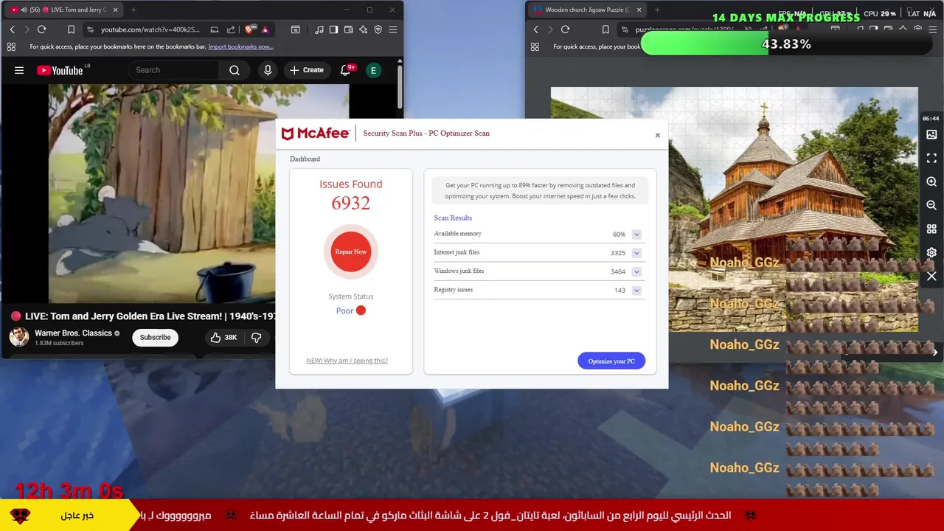Click the wooden church puzzle image

pos(735,210)
